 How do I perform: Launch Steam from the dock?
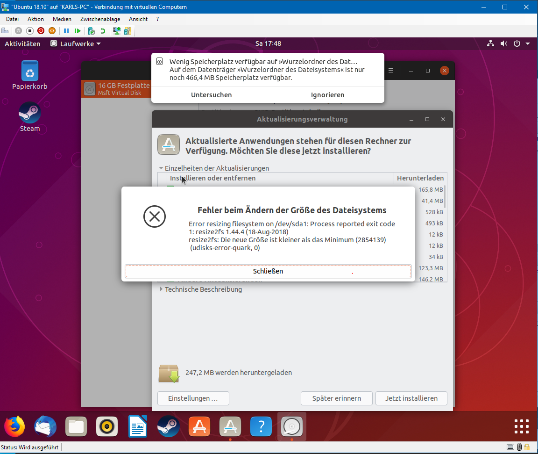click(168, 426)
